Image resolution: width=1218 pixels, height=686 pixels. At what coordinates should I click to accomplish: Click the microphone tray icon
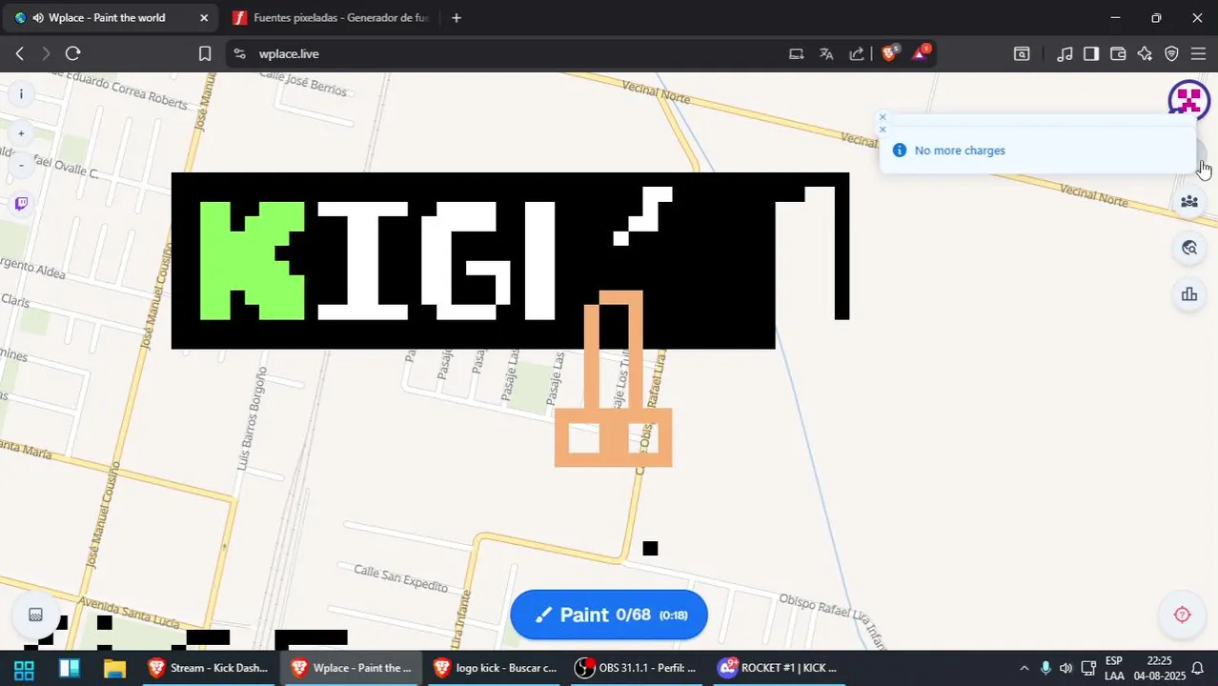pos(1045,668)
